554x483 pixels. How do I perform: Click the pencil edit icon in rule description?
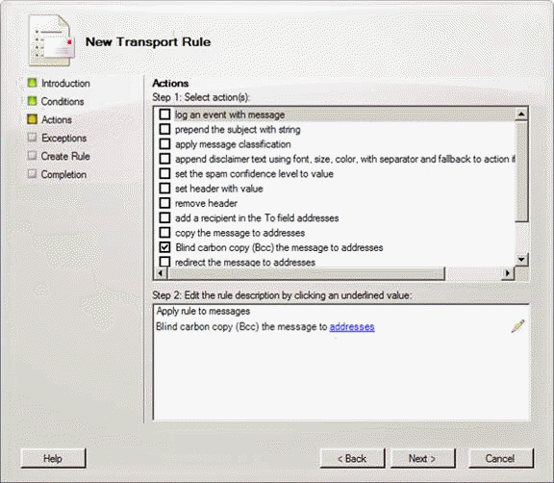[x=518, y=326]
